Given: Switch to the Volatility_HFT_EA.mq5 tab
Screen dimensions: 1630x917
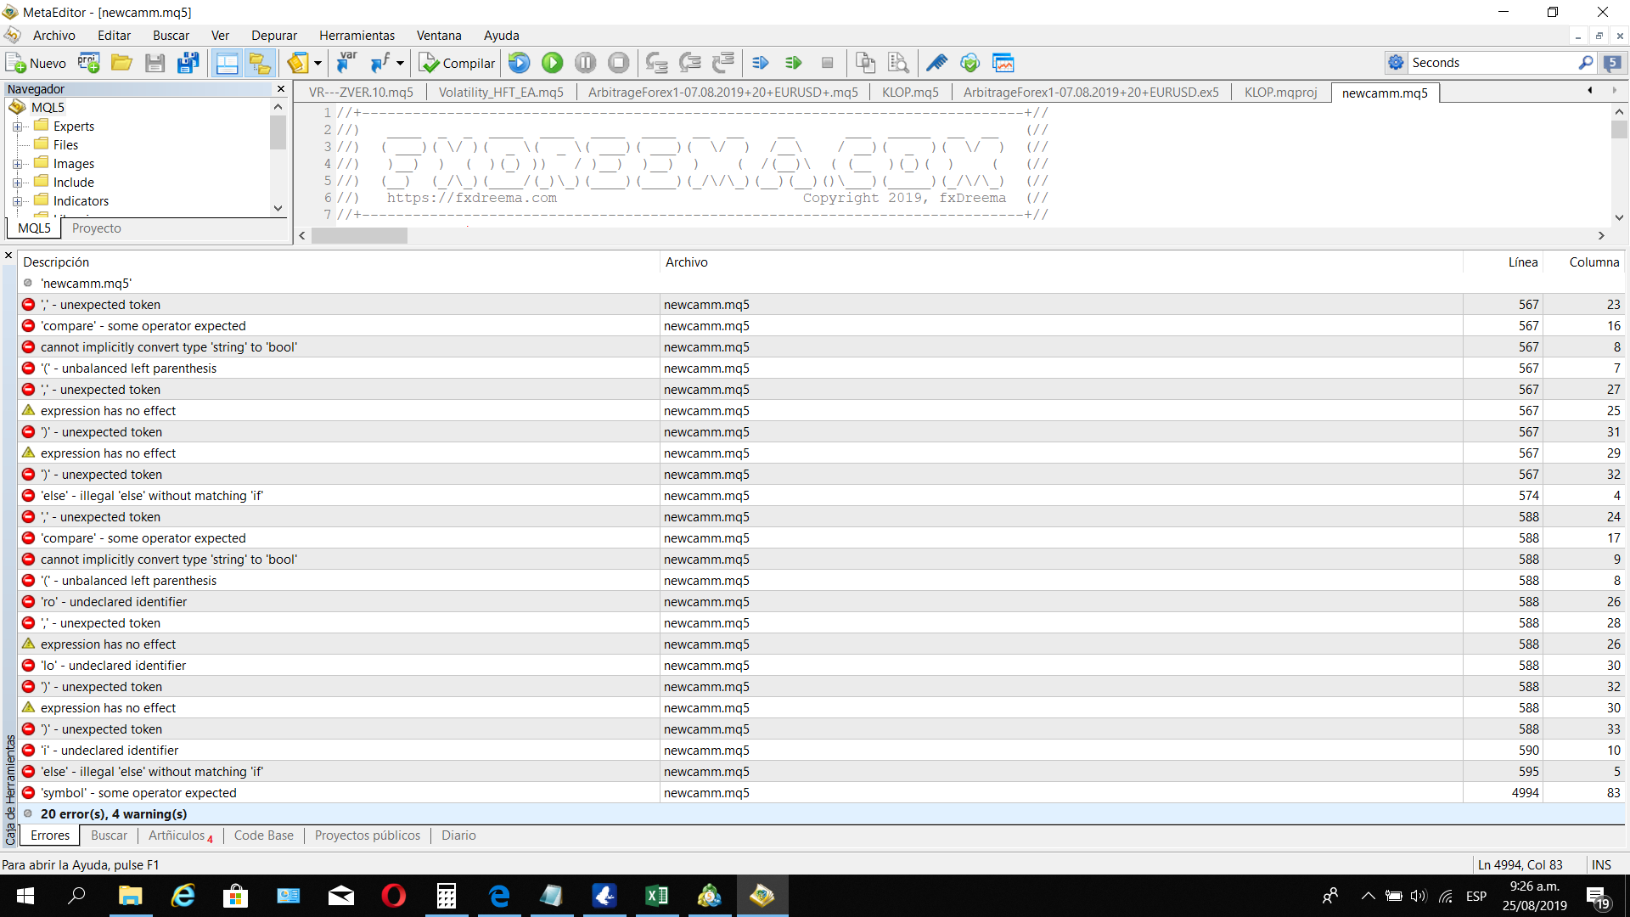Looking at the screenshot, I should coord(501,93).
